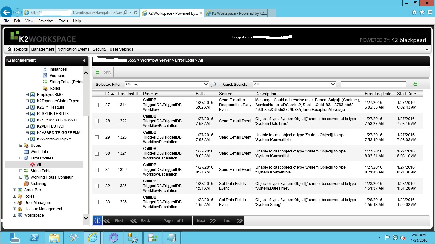
Task: Open PowerShell from taskbar
Action: (x=34, y=238)
